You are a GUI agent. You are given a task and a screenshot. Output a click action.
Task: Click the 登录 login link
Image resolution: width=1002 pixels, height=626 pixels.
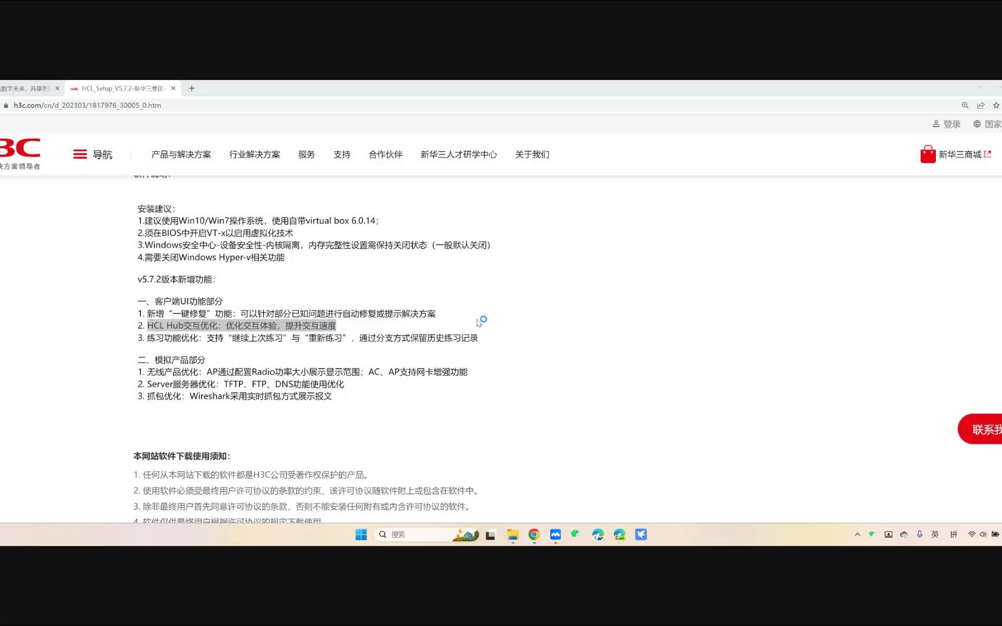tap(946, 124)
